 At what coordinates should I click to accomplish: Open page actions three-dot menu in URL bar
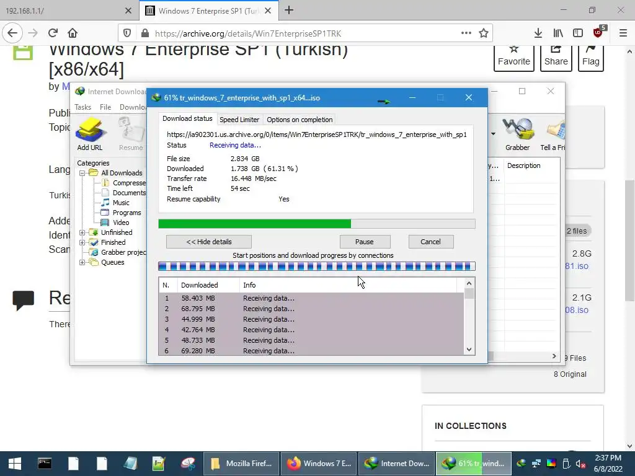click(466, 33)
